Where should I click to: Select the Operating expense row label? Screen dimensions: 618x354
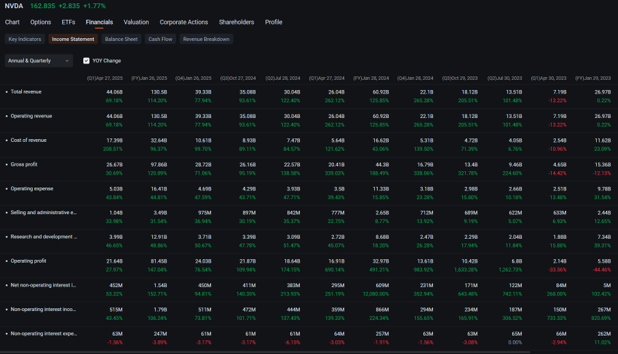[x=32, y=189]
